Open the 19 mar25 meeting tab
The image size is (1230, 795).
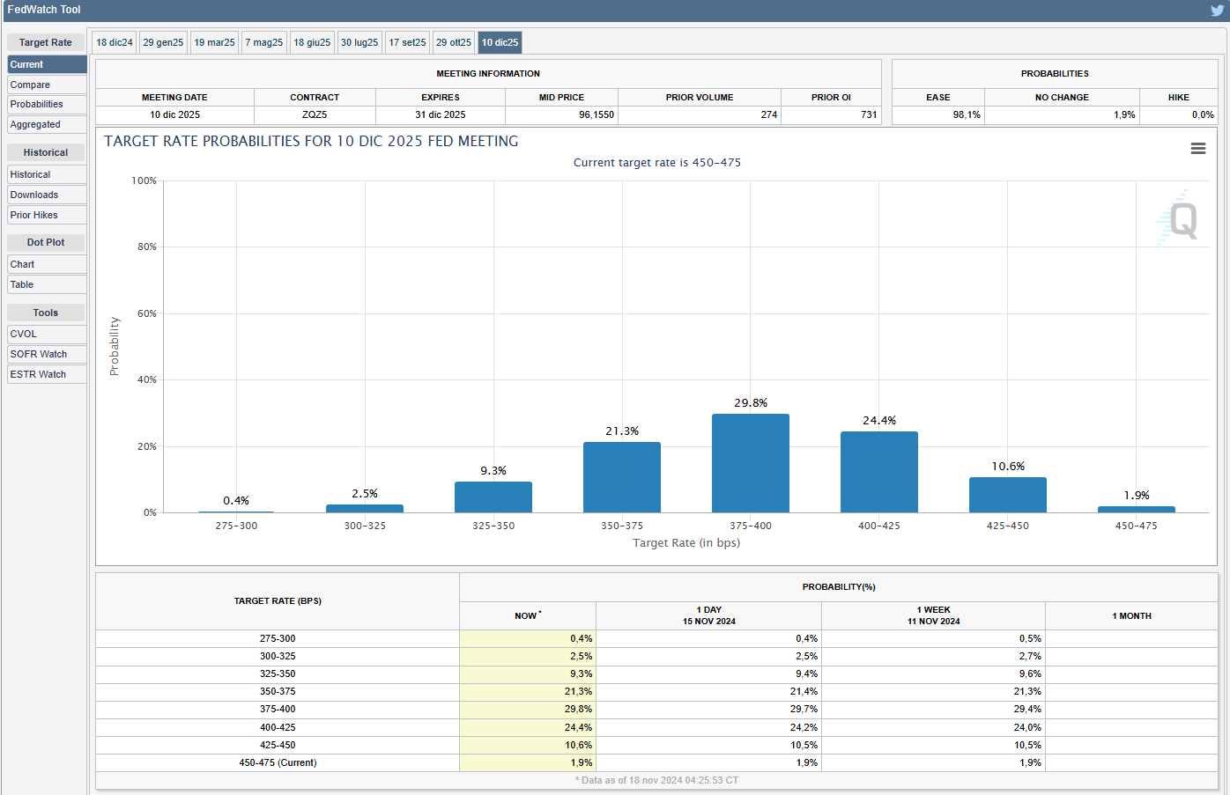point(214,42)
